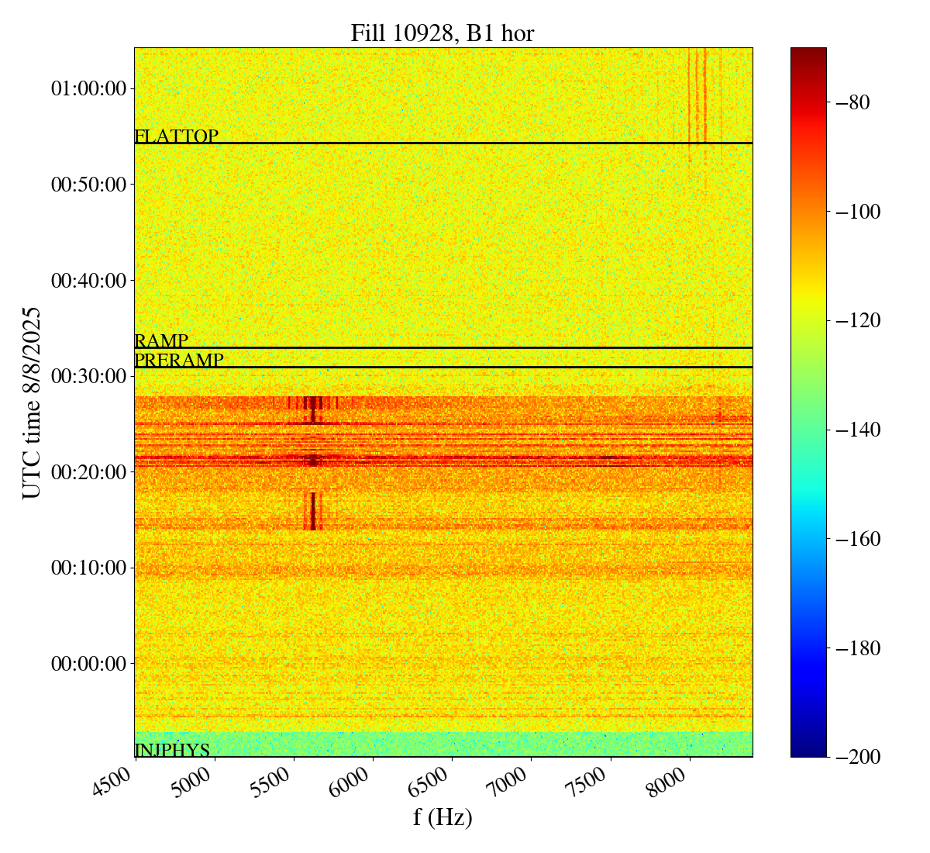Image resolution: width=930 pixels, height=853 pixels.
Task: Select the PRERAMP annotation text
Action: tap(178, 361)
